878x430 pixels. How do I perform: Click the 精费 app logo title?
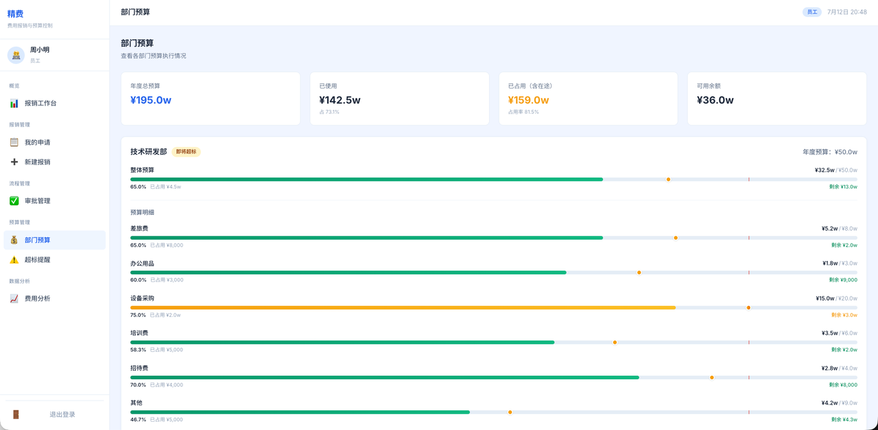click(15, 14)
